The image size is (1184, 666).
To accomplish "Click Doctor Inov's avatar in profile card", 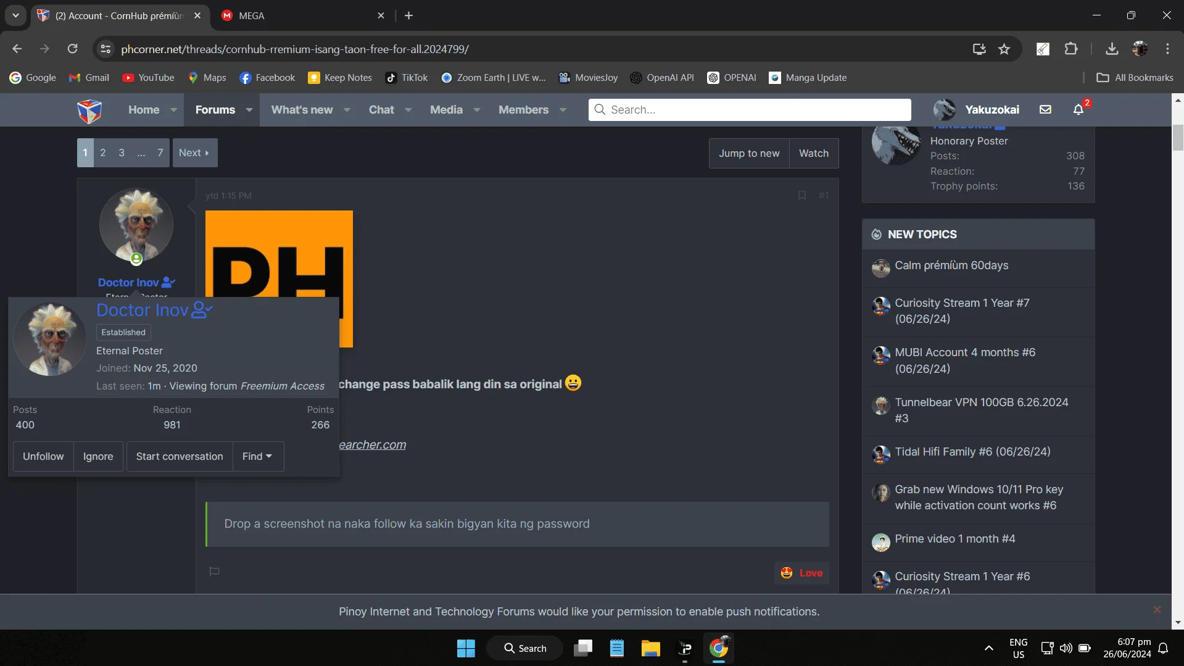I will pyautogui.click(x=50, y=340).
